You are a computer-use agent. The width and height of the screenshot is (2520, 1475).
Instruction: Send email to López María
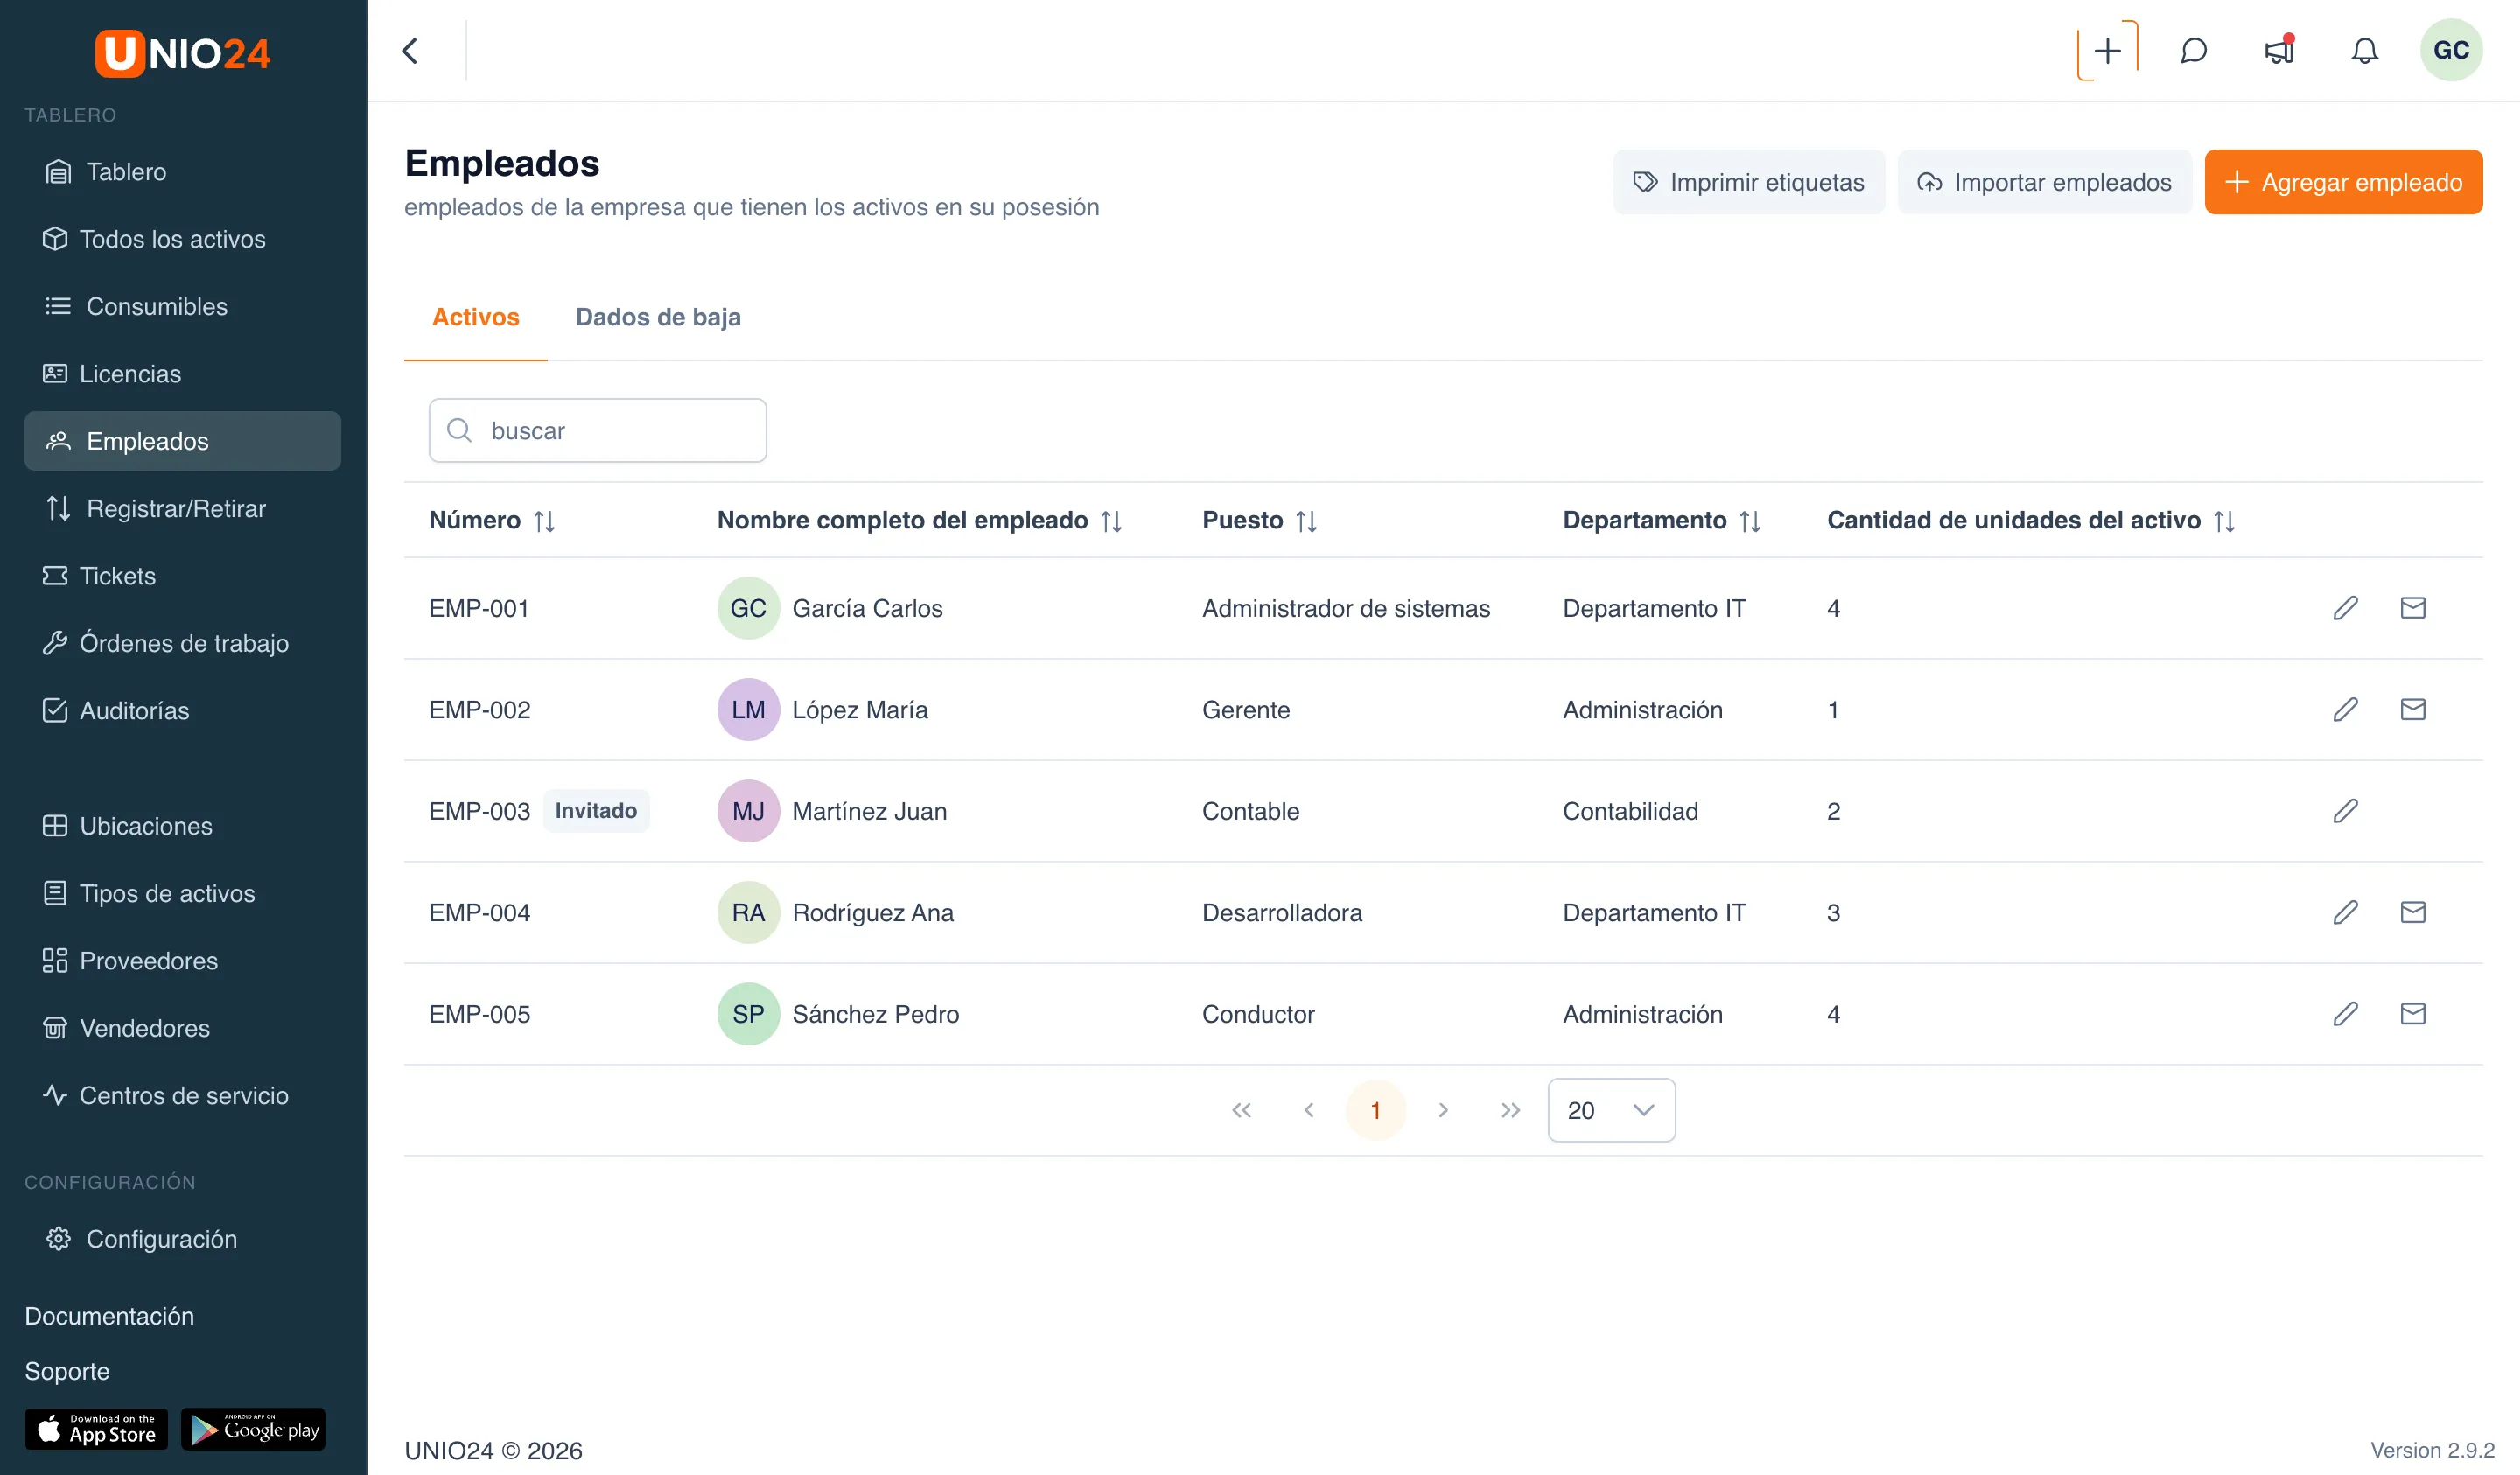coord(2412,709)
